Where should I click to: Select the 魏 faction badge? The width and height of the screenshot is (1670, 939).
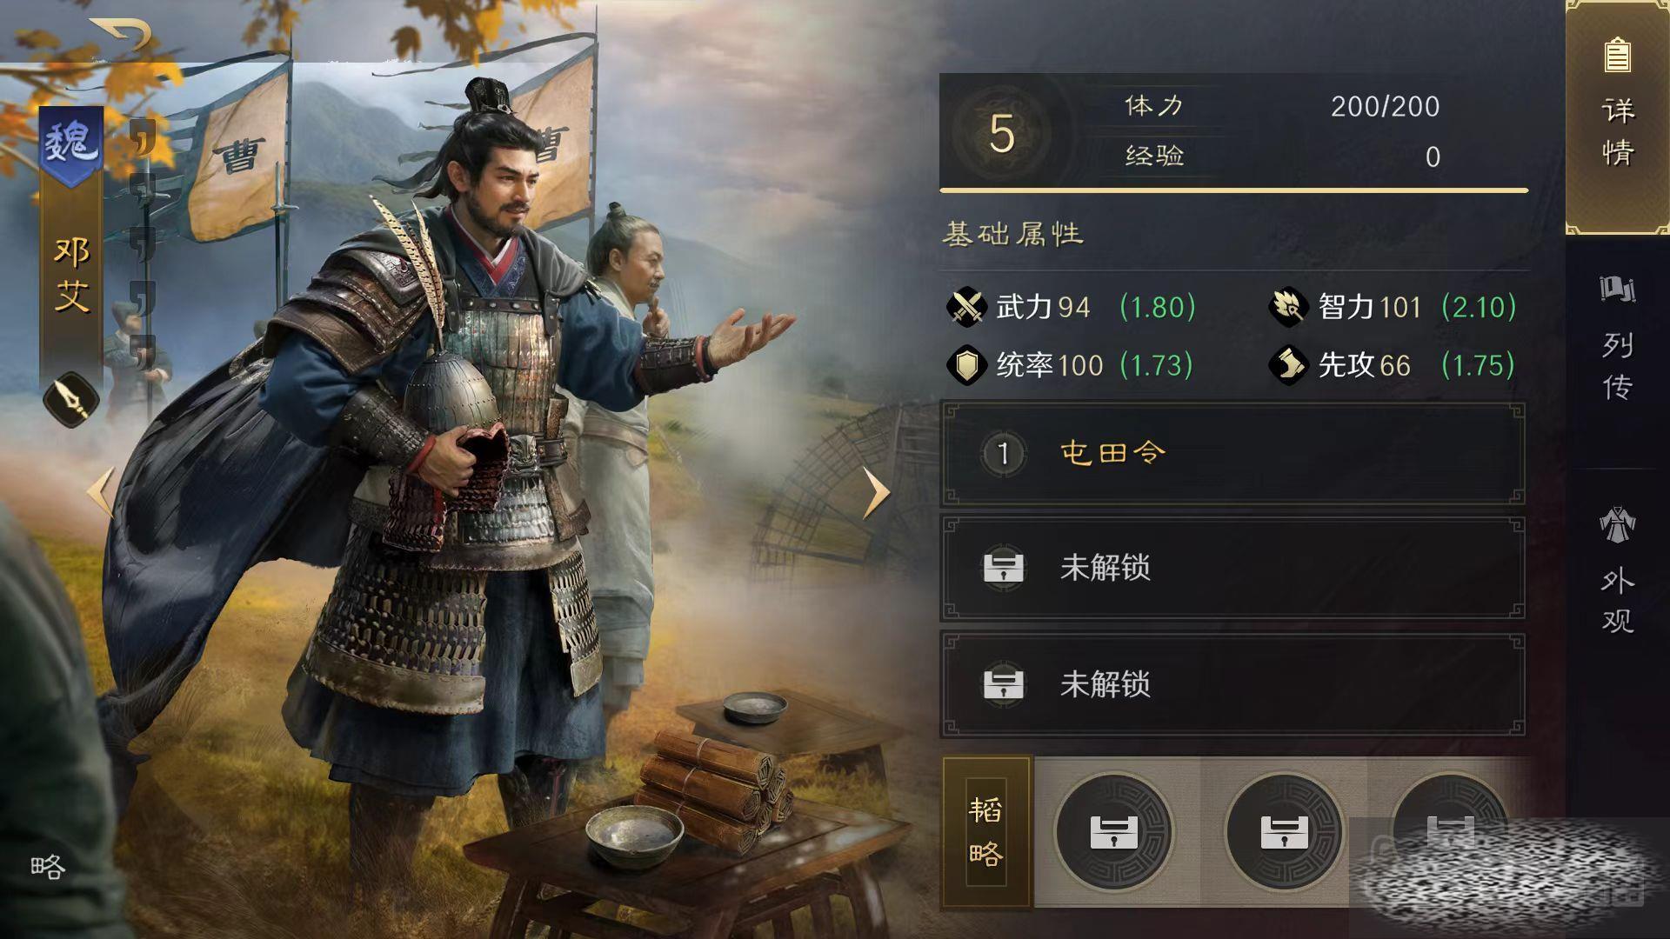coord(70,146)
